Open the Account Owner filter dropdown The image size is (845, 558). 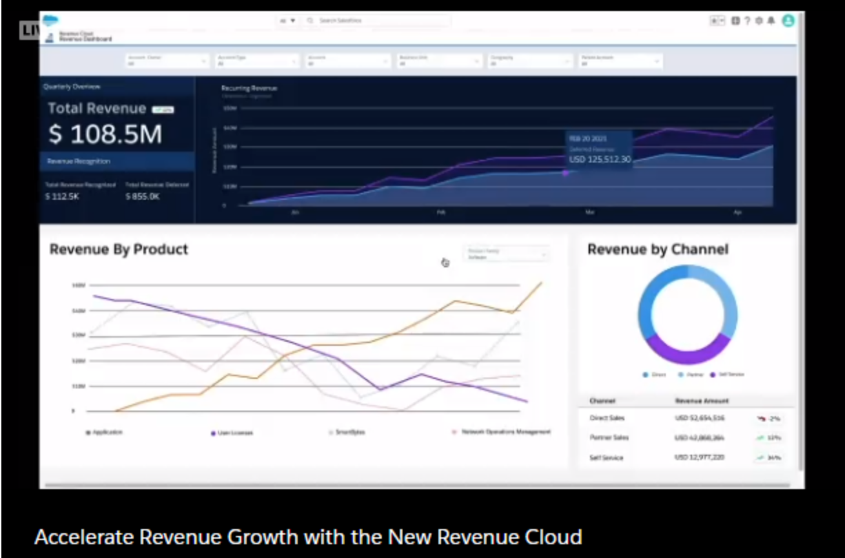[167, 61]
